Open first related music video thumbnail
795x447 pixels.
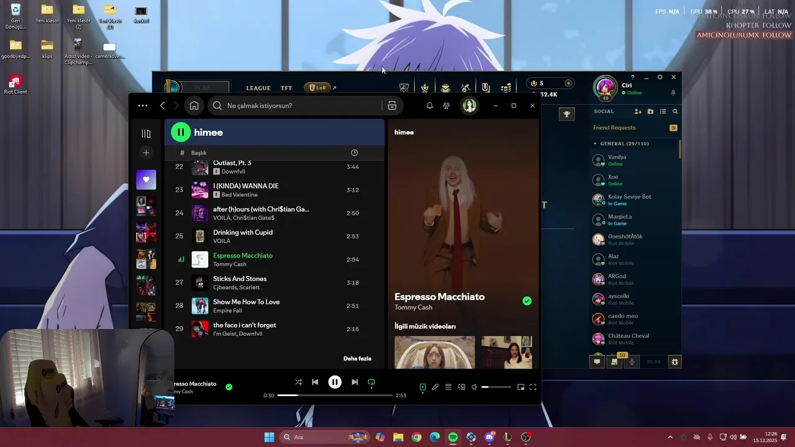click(x=434, y=352)
